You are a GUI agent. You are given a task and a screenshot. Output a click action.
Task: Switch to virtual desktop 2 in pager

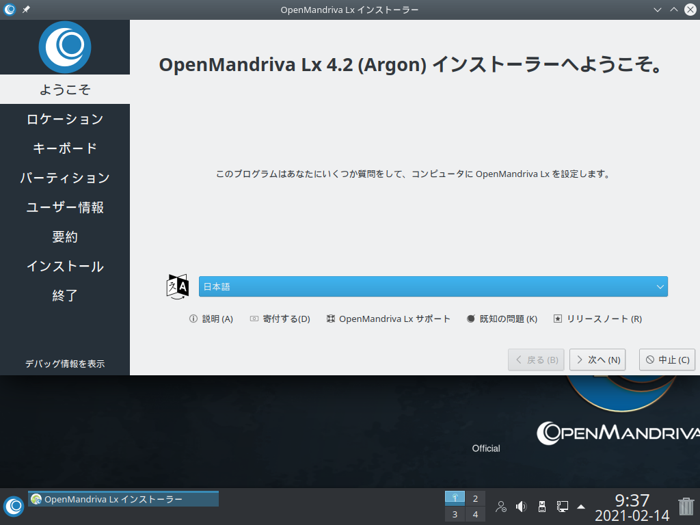pyautogui.click(x=475, y=498)
